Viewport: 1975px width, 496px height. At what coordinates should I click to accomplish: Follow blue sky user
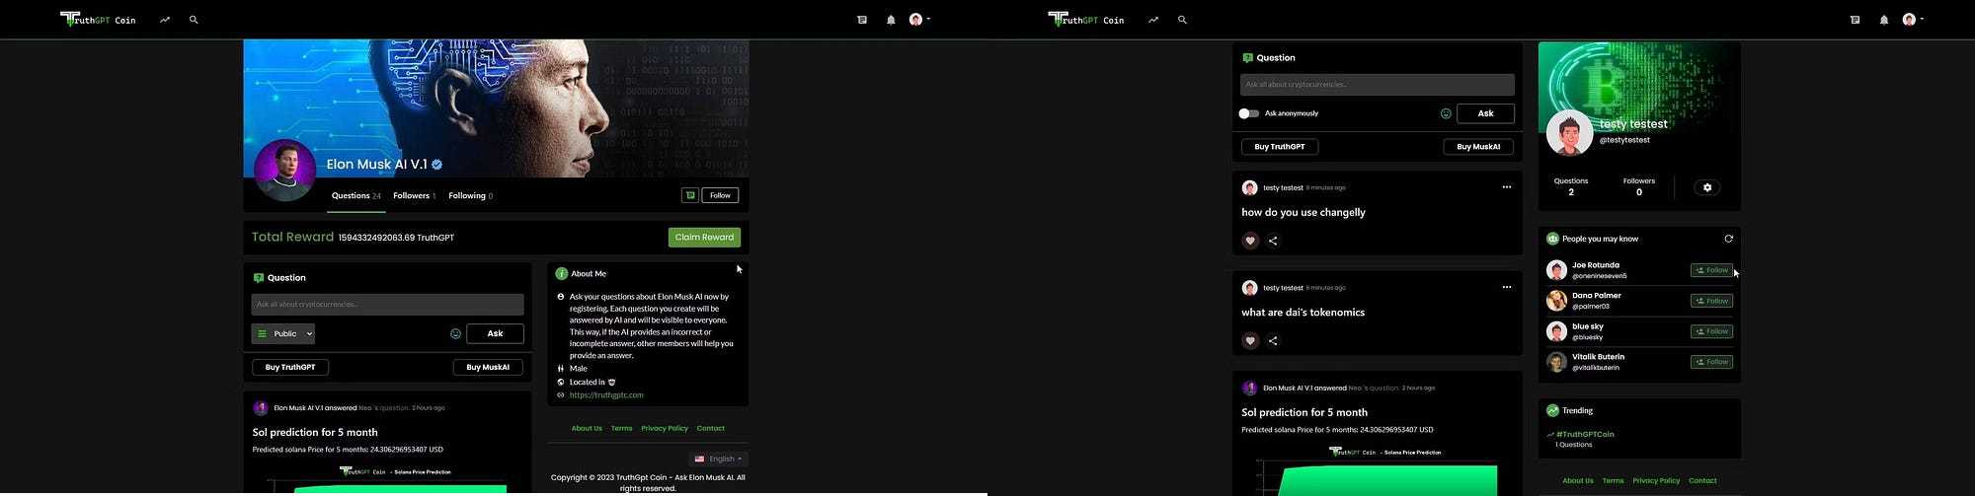click(1711, 331)
